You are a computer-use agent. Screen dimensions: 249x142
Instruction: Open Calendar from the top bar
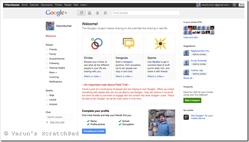[34, 5]
